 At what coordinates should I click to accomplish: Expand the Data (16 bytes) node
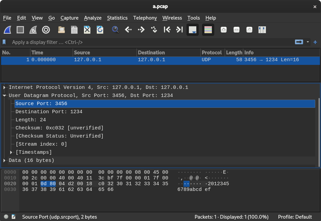4,161
